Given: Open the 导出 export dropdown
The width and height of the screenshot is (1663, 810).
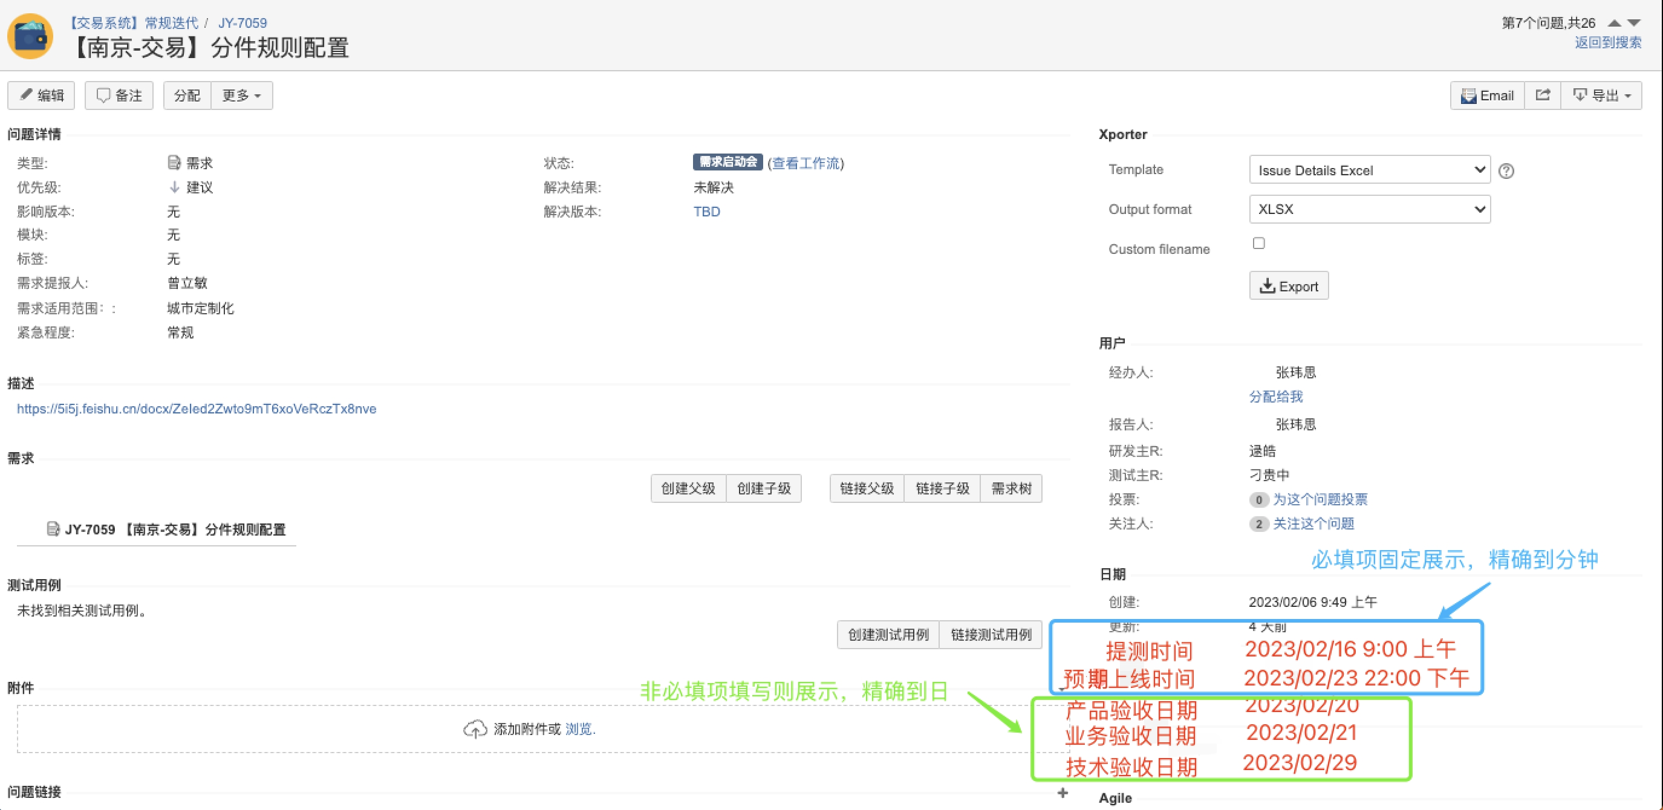Looking at the screenshot, I should [1602, 96].
